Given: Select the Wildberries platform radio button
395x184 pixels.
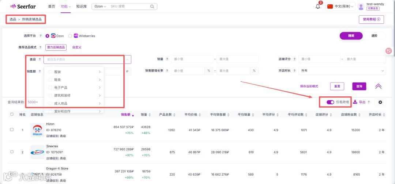Looking at the screenshot, I should click(70, 36).
